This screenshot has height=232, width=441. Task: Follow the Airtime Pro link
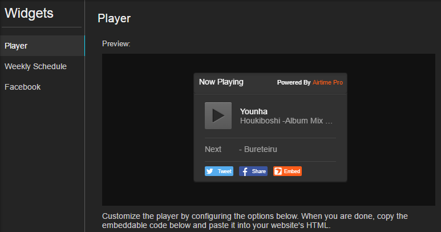328,82
